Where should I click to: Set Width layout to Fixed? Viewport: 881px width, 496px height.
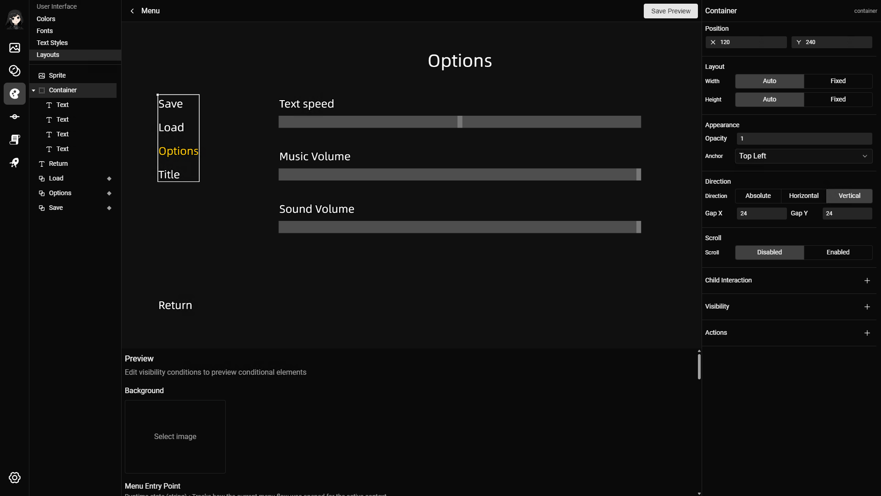(838, 81)
